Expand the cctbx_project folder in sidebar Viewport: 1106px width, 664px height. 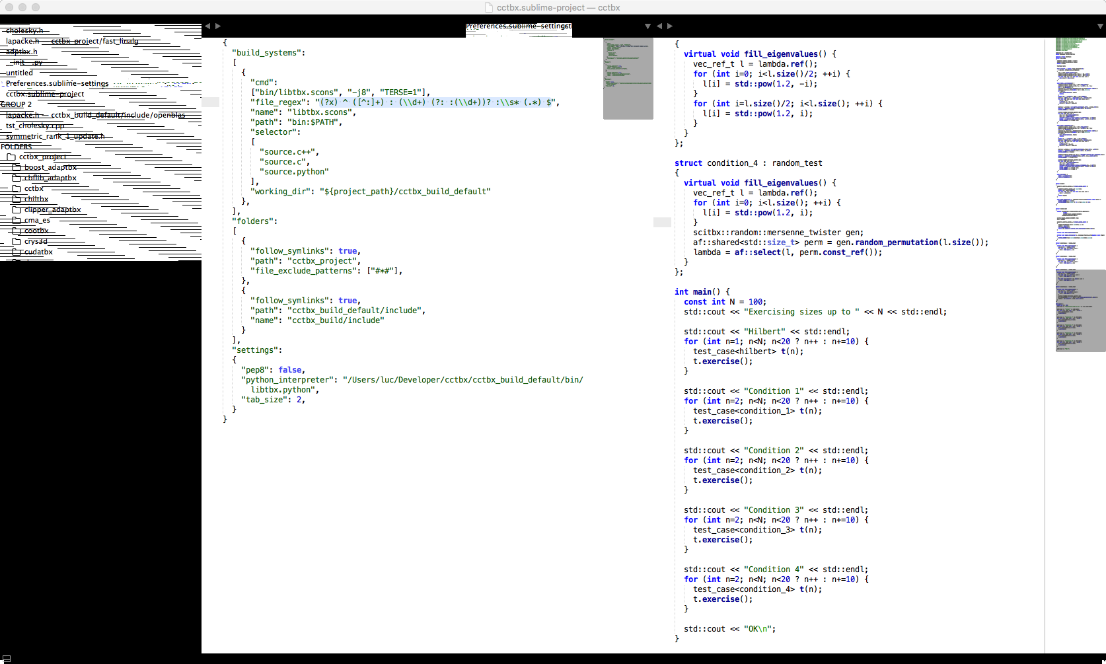[x=42, y=157]
